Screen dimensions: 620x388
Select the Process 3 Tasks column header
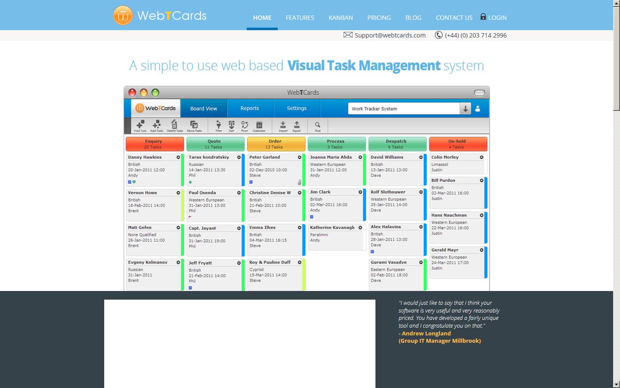(337, 144)
